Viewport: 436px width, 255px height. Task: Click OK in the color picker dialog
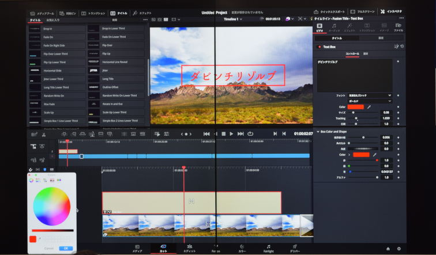coord(65,248)
